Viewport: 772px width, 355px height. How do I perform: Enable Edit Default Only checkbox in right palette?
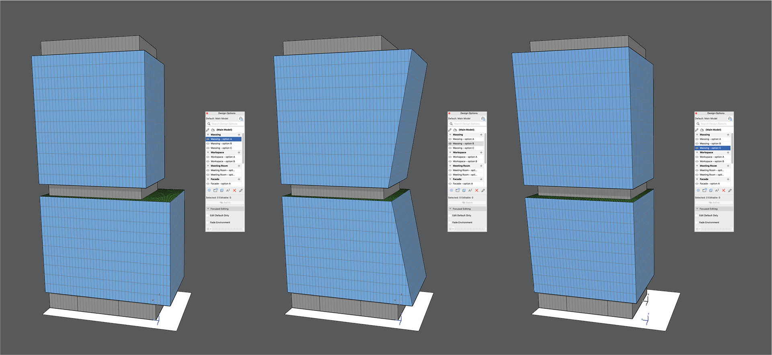coord(696,215)
